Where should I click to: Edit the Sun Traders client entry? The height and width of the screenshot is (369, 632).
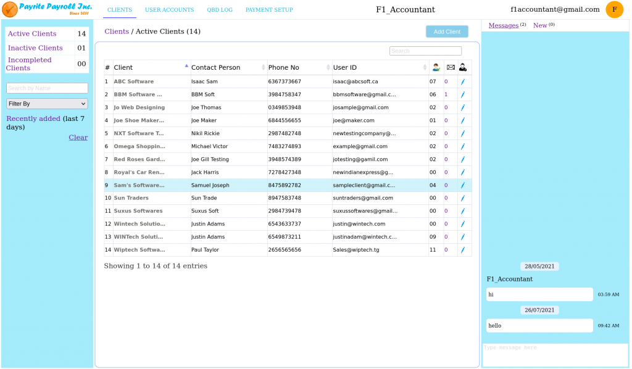[463, 197]
